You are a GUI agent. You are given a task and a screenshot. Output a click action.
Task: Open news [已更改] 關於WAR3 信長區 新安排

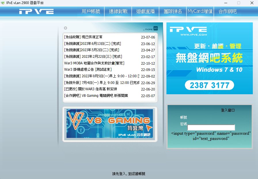click(x=91, y=89)
